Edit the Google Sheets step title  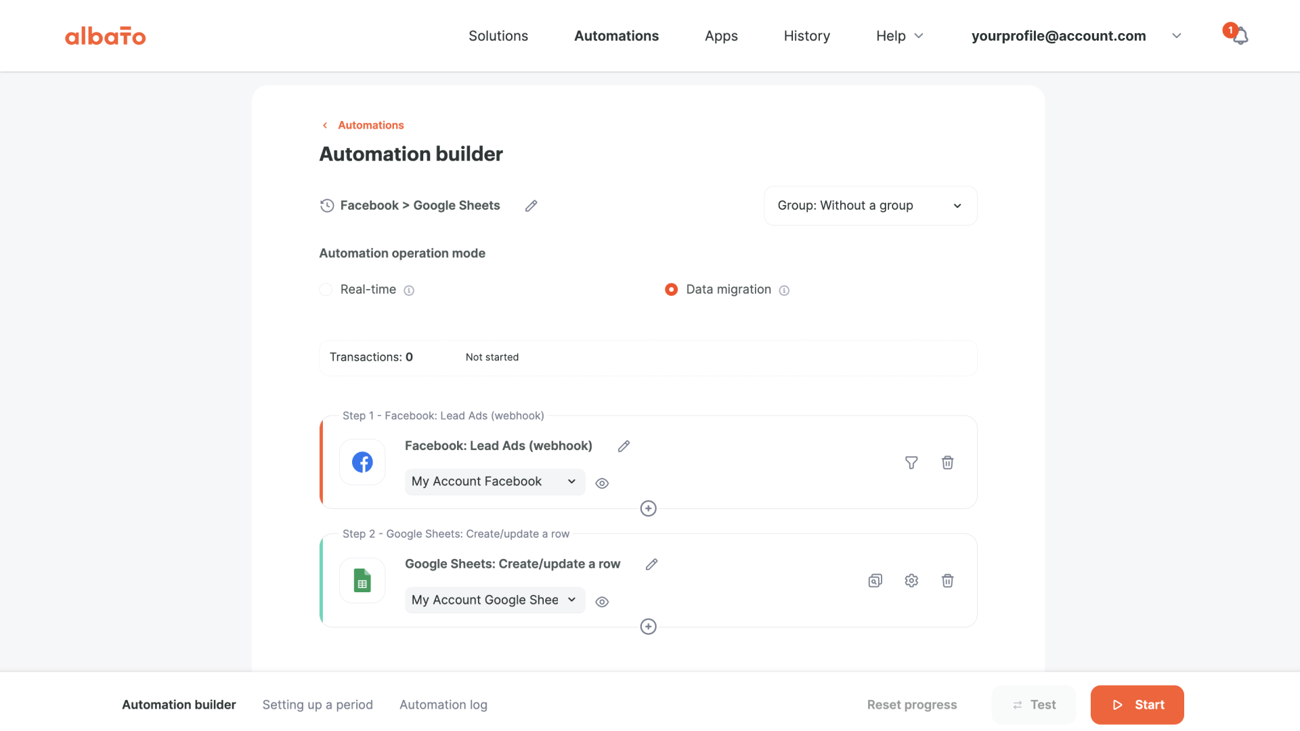click(651, 564)
